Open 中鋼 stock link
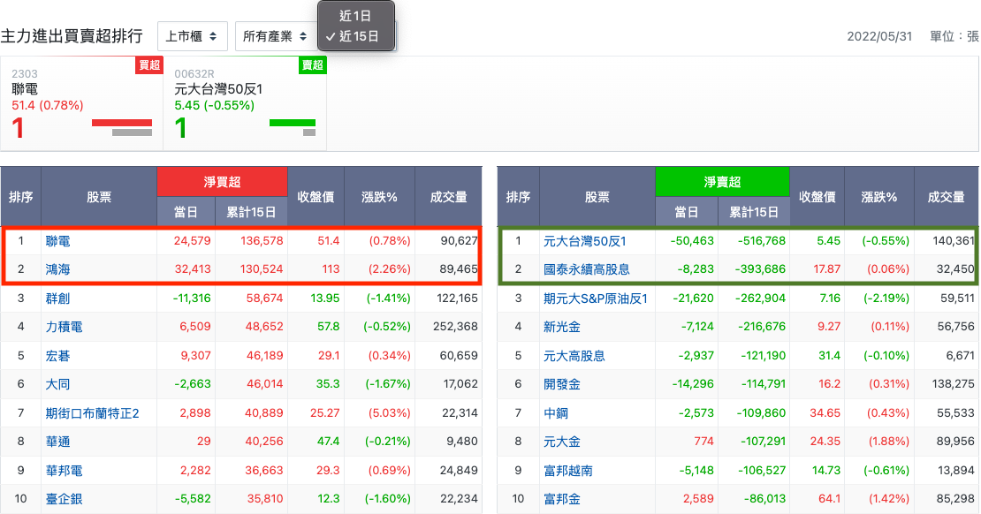The width and height of the screenshot is (981, 514). (x=556, y=413)
